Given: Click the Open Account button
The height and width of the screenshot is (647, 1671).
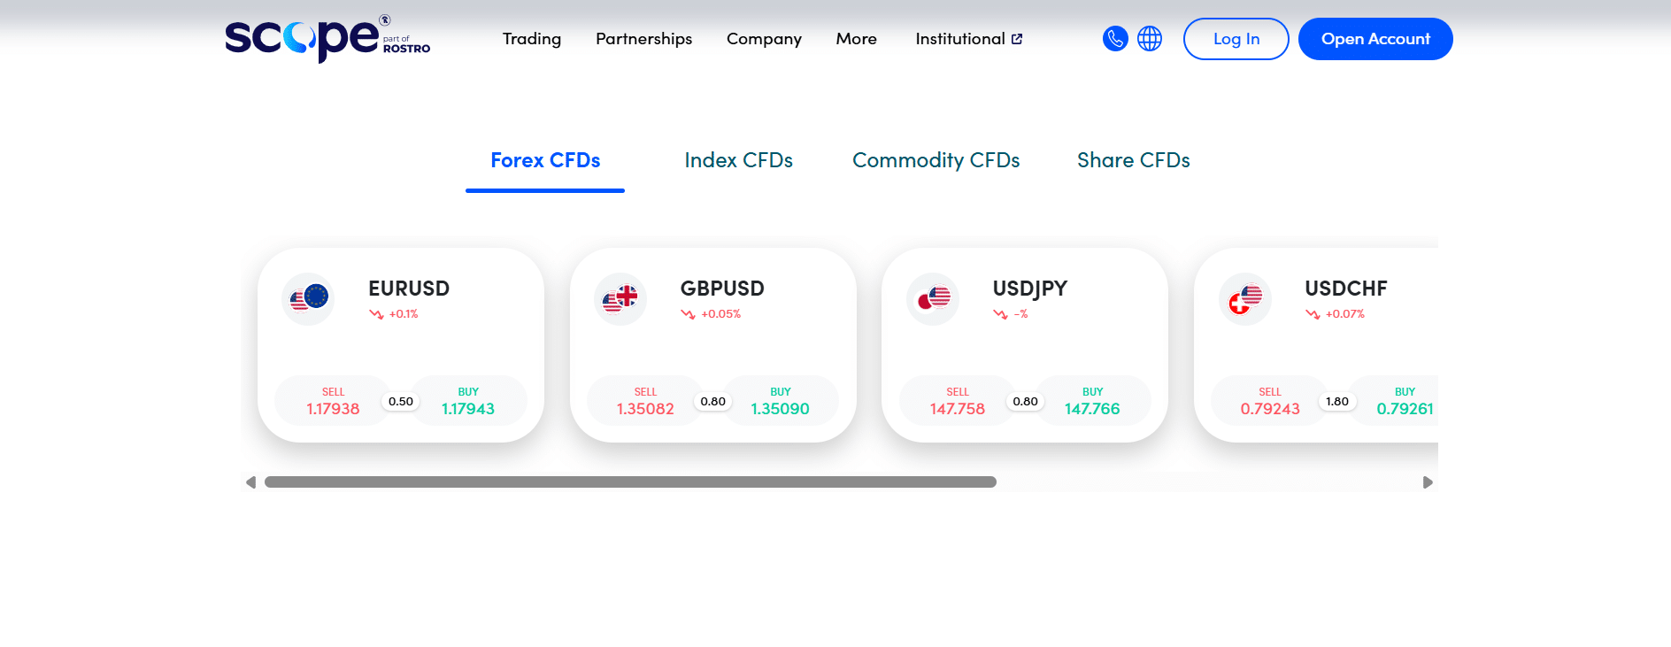Looking at the screenshot, I should click(1375, 39).
